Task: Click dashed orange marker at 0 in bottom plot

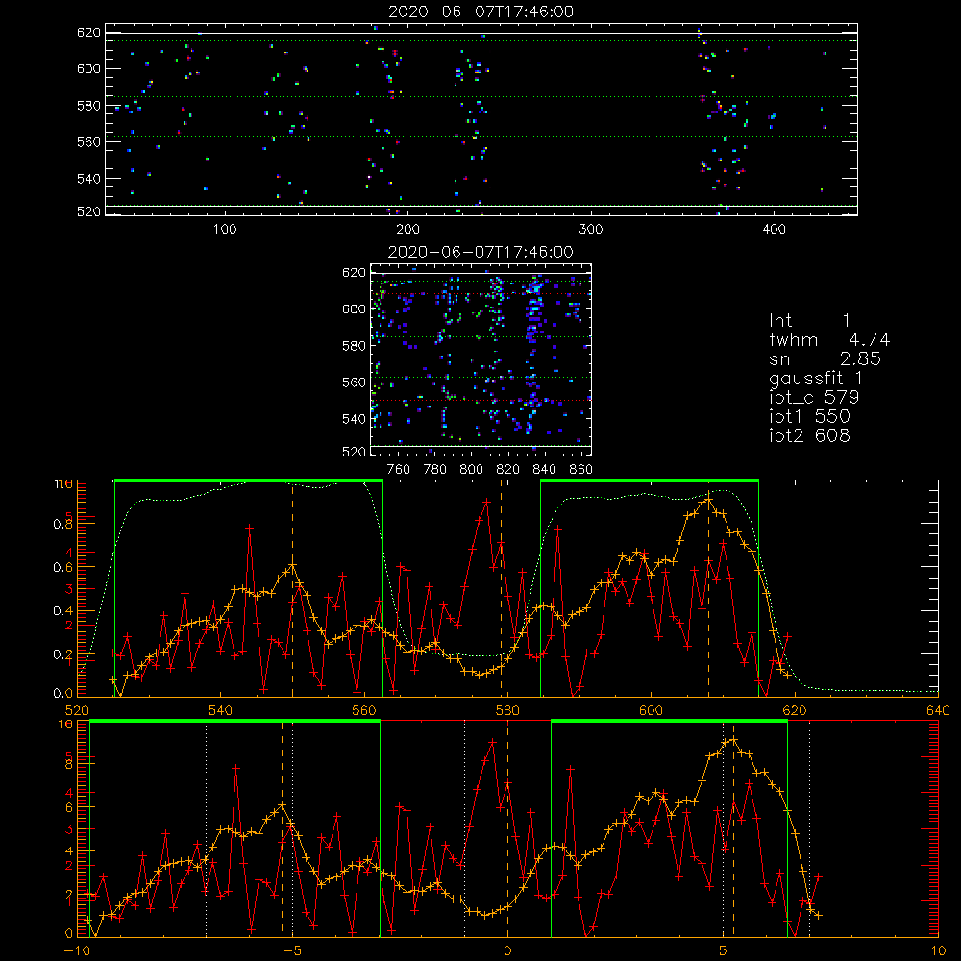Action: (507, 827)
